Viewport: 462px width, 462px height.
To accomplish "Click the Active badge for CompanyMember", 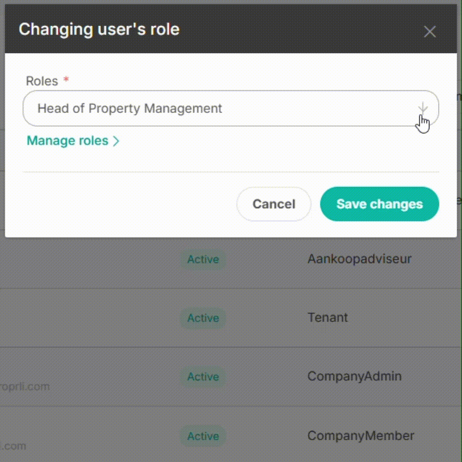I will pos(203,436).
